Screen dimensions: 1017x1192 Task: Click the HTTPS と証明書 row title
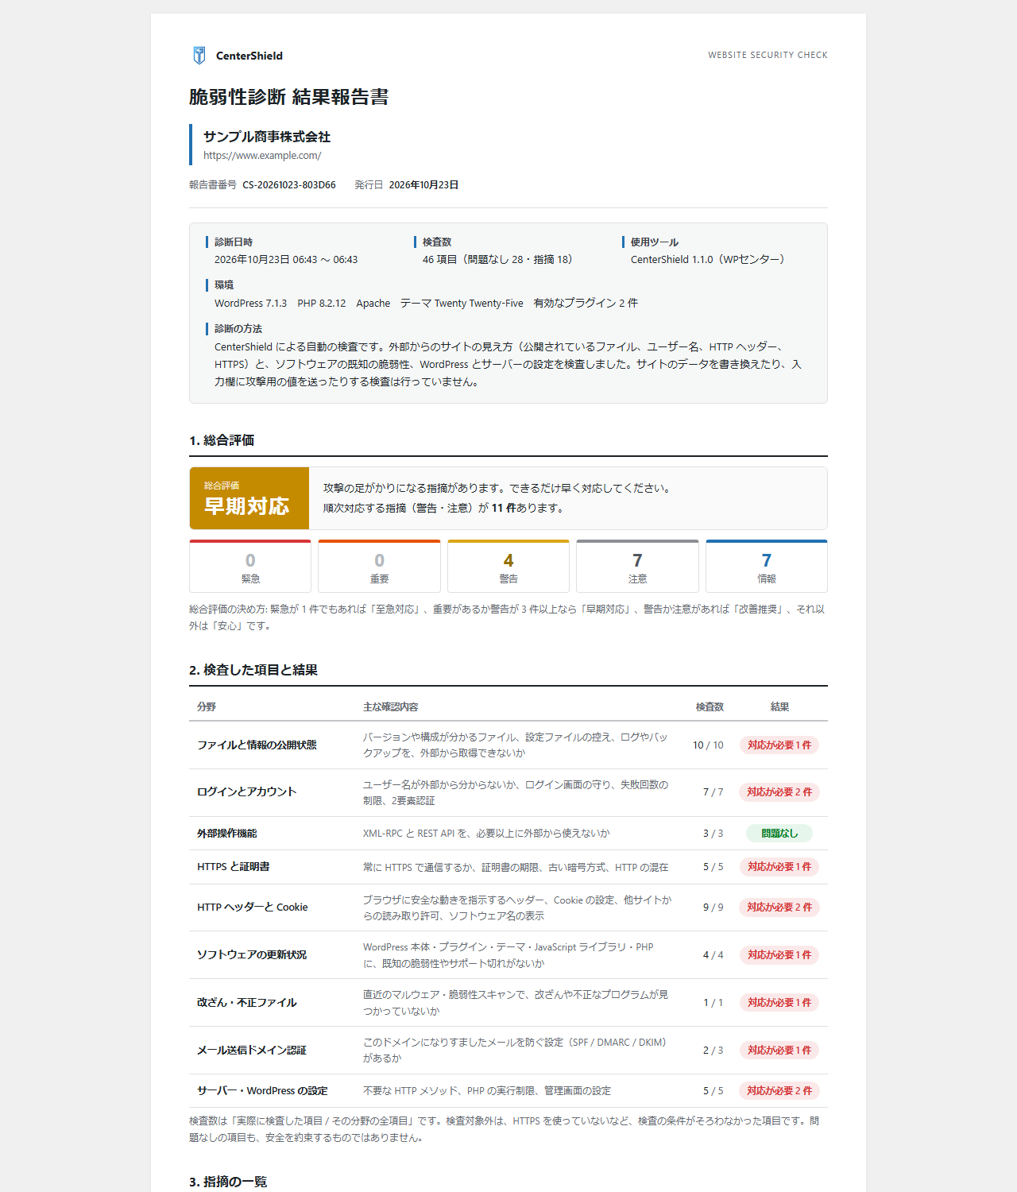pyautogui.click(x=233, y=867)
